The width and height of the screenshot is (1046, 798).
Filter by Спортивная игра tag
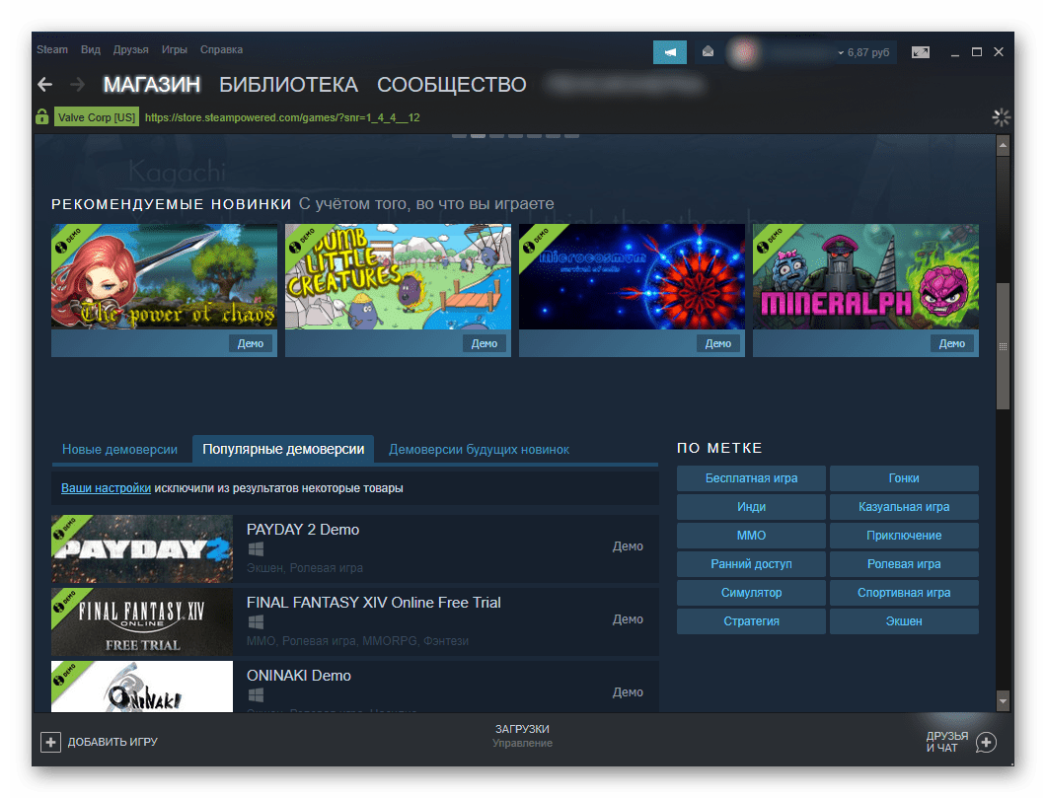[904, 593]
